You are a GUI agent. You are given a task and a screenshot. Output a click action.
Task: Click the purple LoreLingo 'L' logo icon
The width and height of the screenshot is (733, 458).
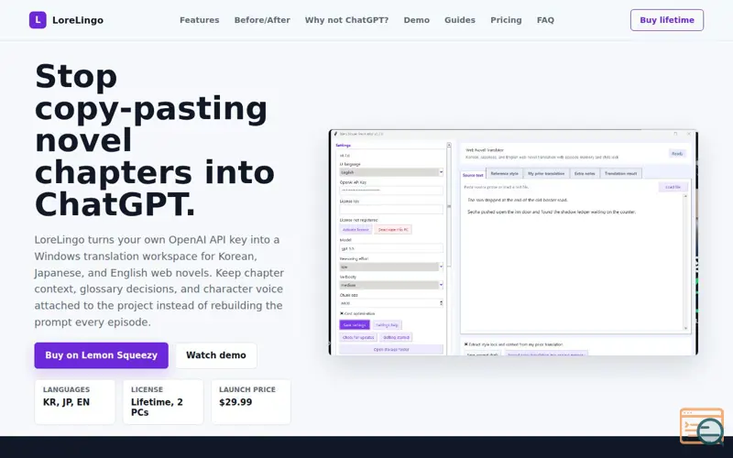pyautogui.click(x=38, y=20)
